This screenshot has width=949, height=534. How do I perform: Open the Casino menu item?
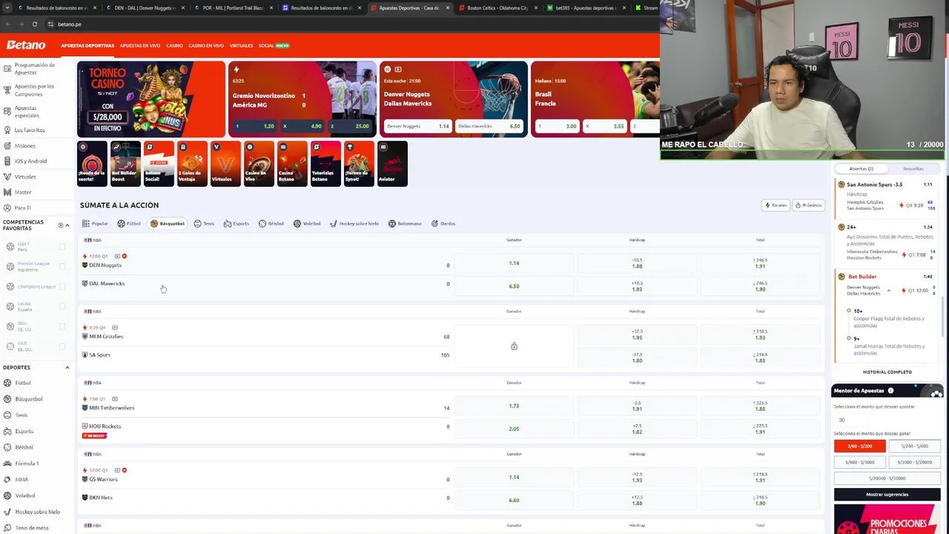pos(174,45)
